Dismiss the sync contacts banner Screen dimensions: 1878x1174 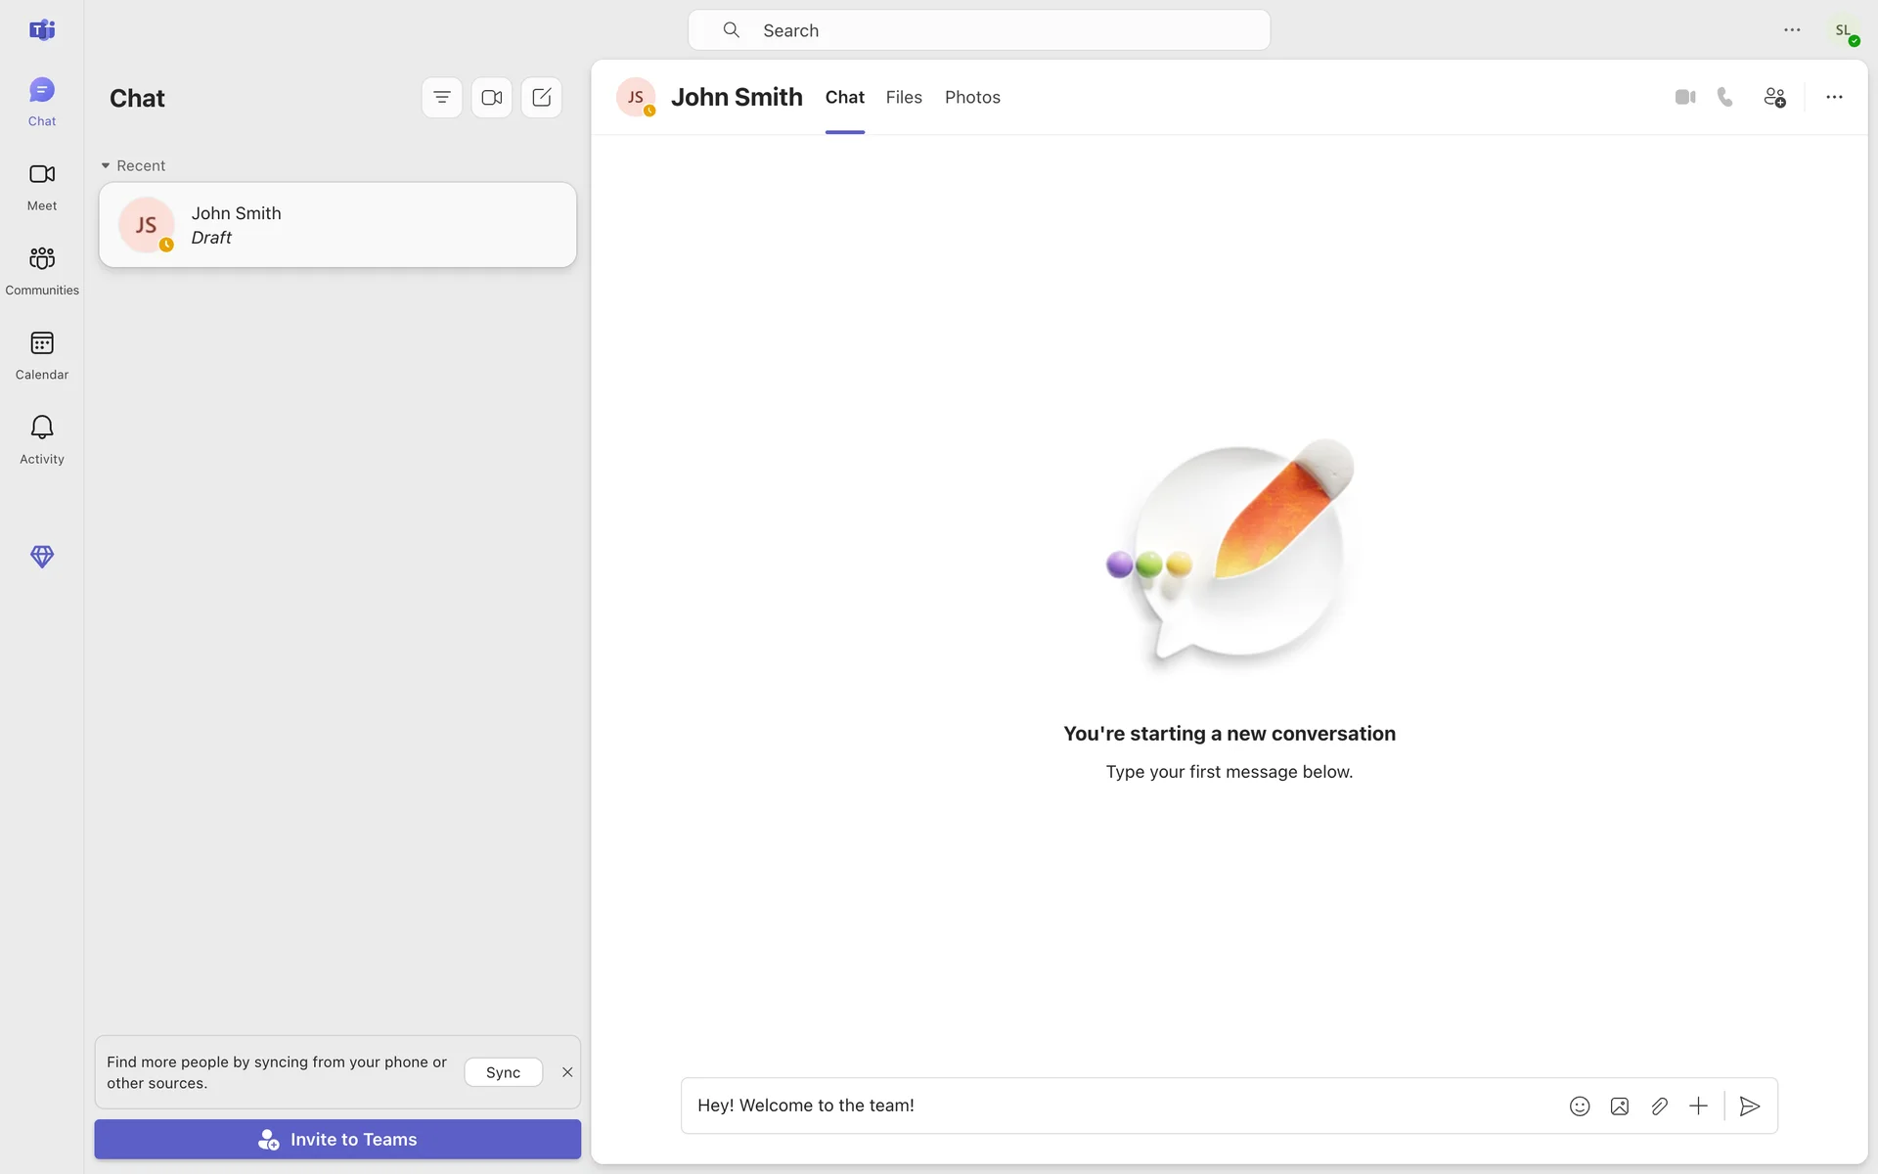click(567, 1072)
